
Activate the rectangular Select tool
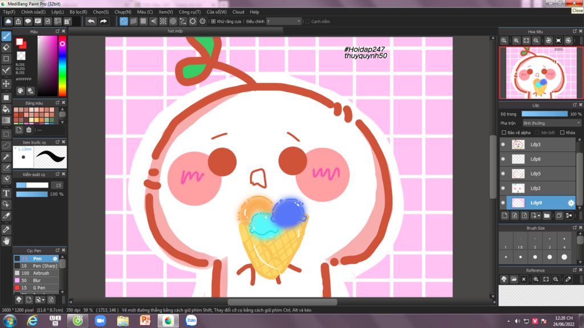(6, 134)
